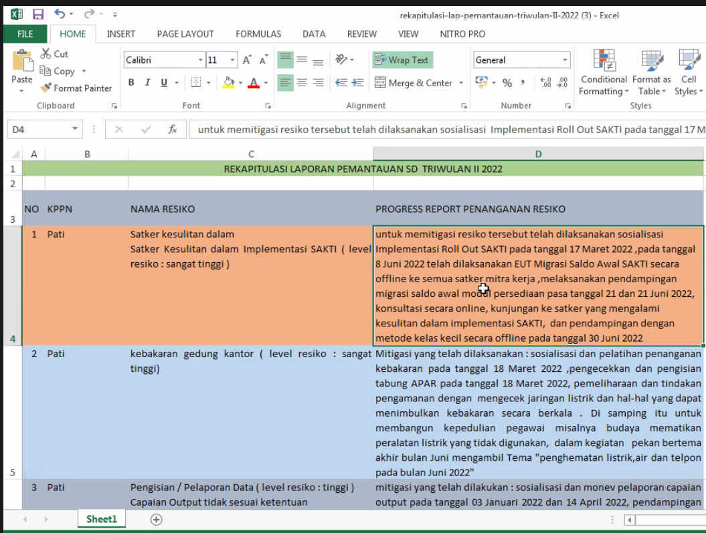Image resolution: width=706 pixels, height=533 pixels.
Task: Click the Decrease Indent icon
Action: 341,82
